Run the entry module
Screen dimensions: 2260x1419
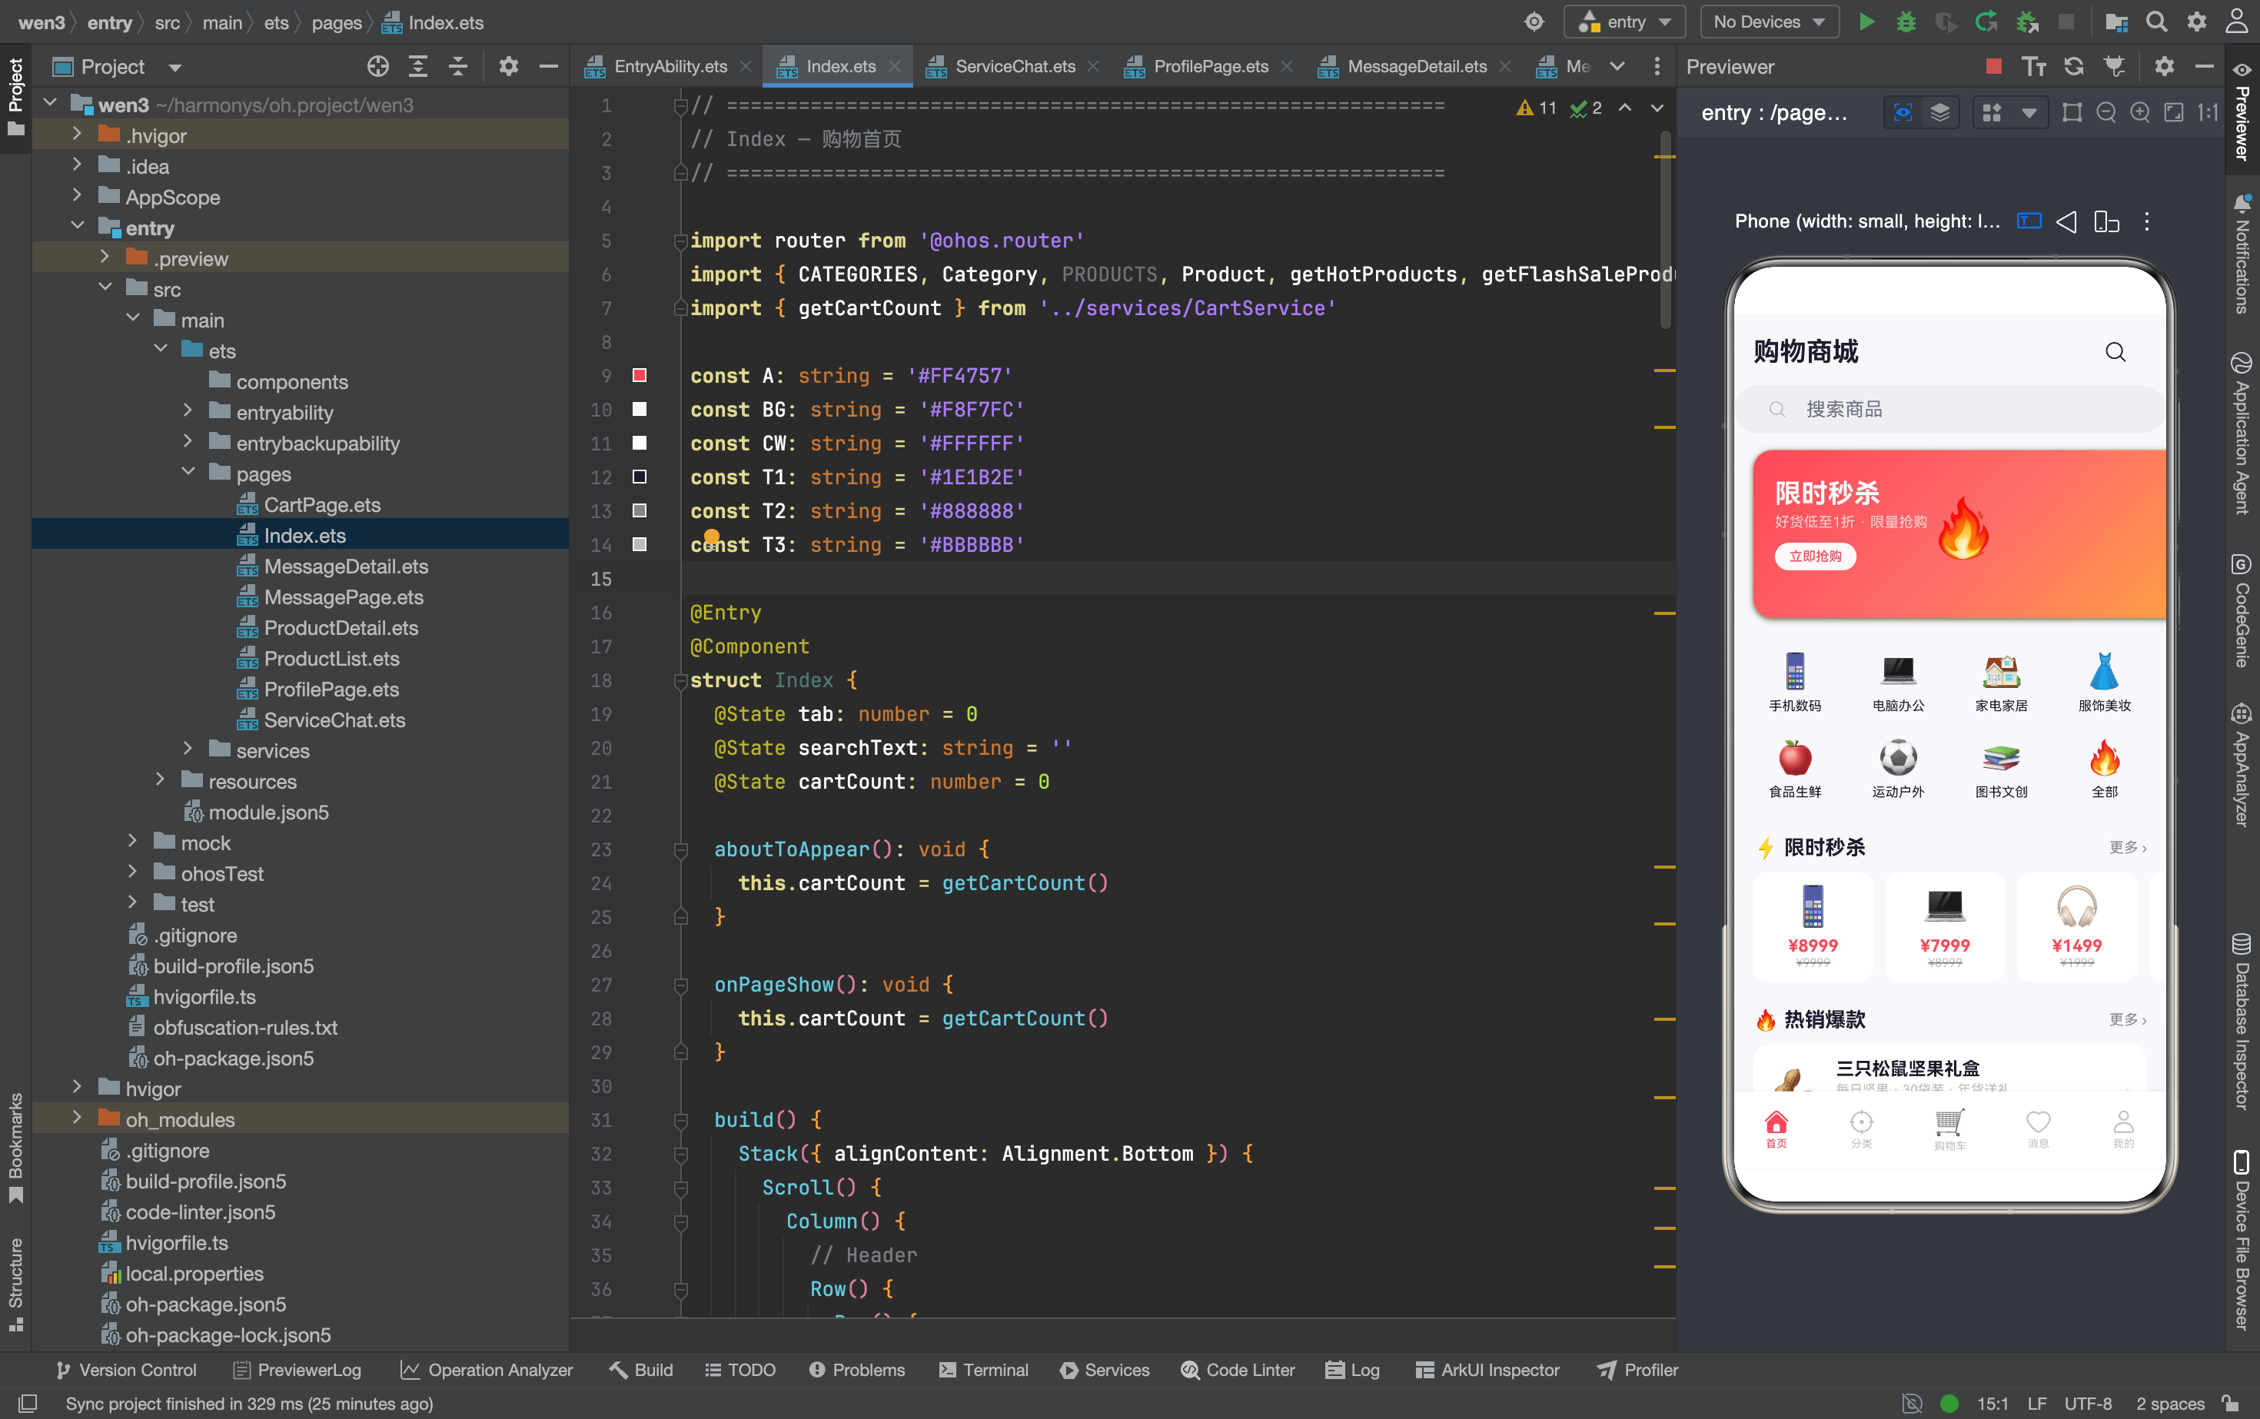click(1866, 22)
